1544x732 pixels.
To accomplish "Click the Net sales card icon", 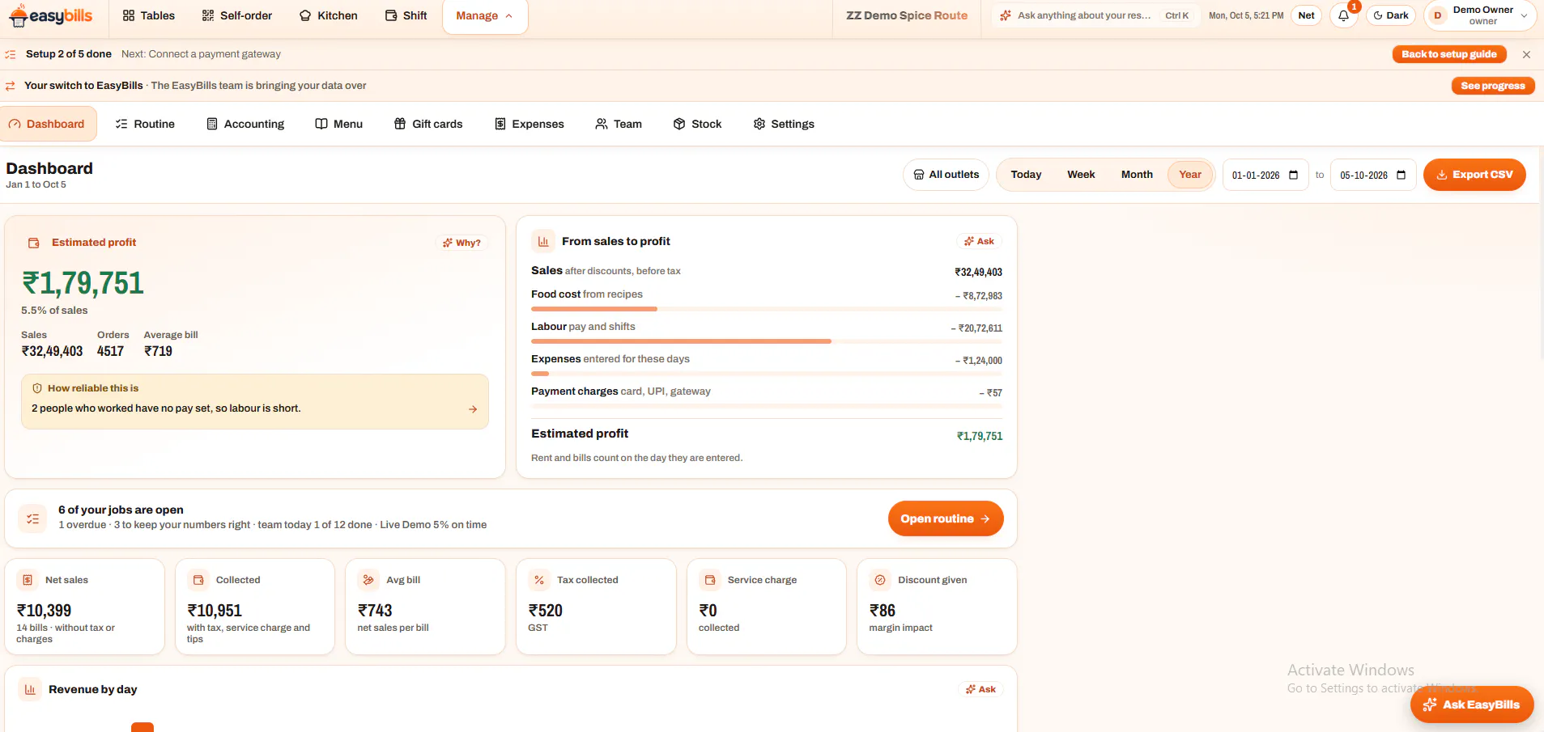I will [28, 580].
